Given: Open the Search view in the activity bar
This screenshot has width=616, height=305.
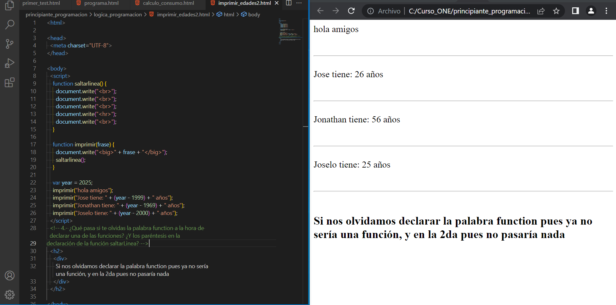Looking at the screenshot, I should [10, 24].
